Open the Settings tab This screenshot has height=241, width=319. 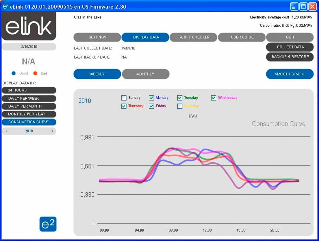pyautogui.click(x=97, y=37)
